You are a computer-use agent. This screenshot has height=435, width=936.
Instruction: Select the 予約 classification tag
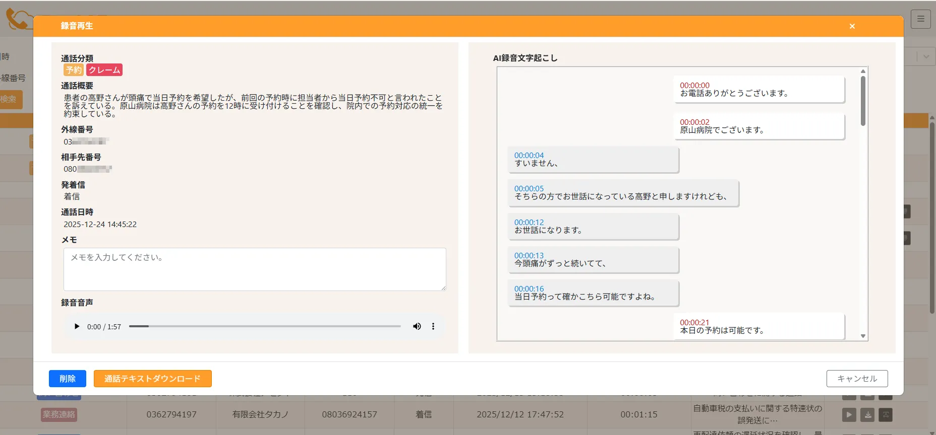[74, 70]
